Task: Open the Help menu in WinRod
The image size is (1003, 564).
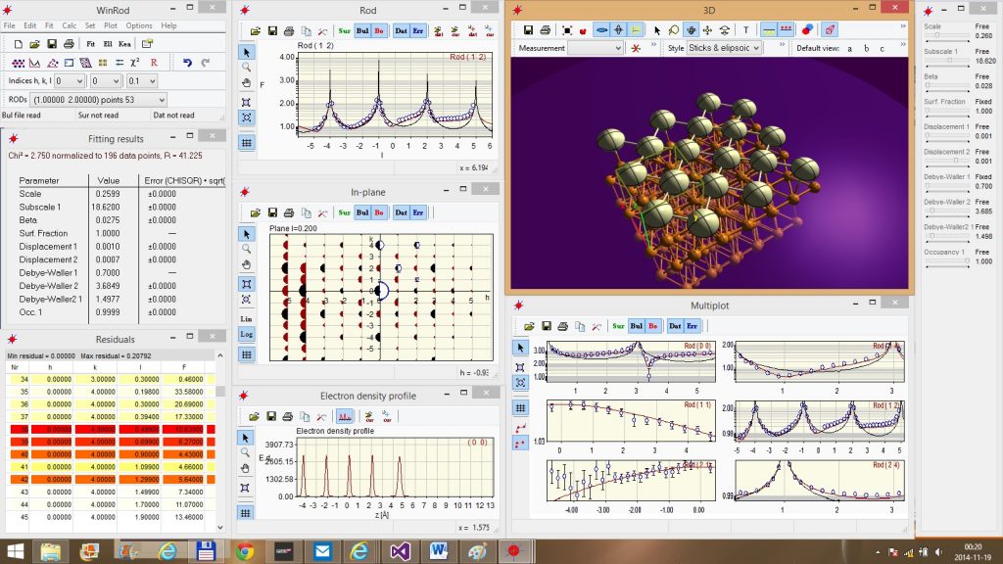Action: tap(168, 25)
